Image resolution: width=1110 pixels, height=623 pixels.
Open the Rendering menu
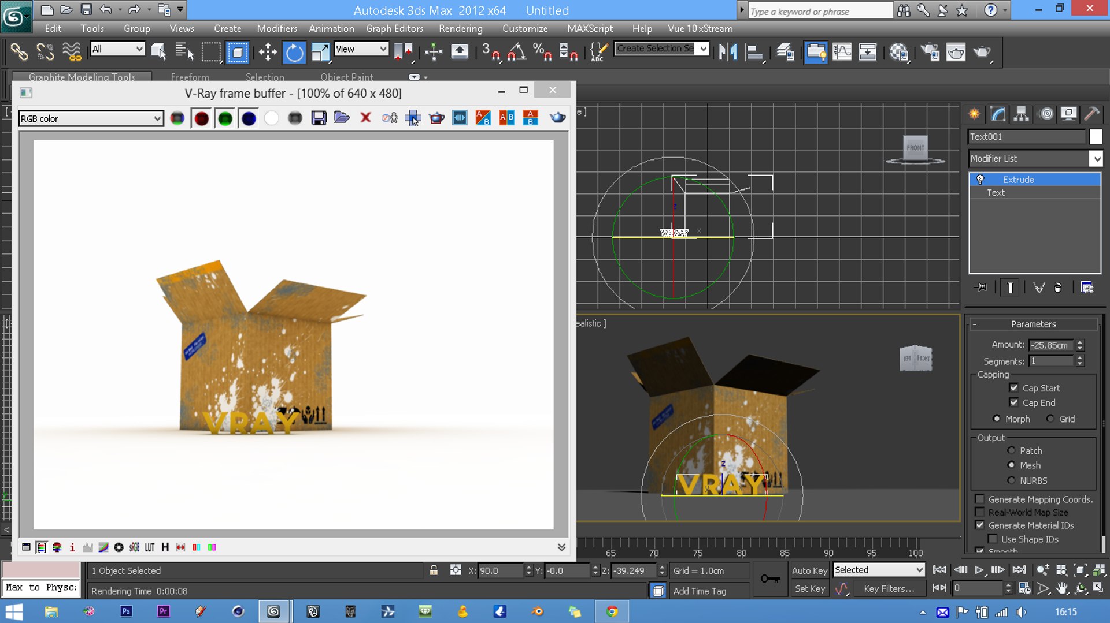[461, 28]
